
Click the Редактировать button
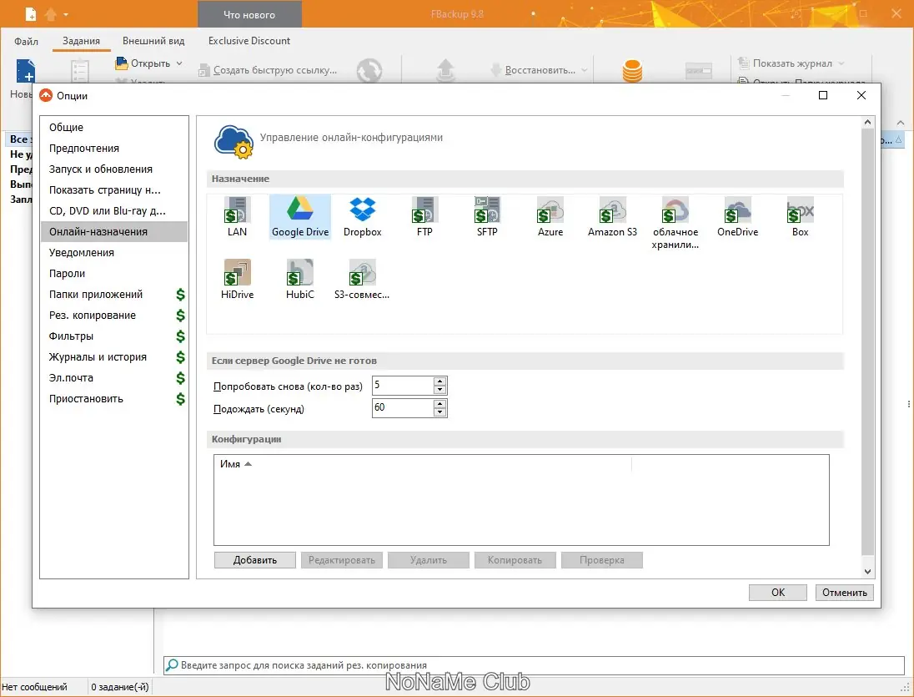point(342,560)
